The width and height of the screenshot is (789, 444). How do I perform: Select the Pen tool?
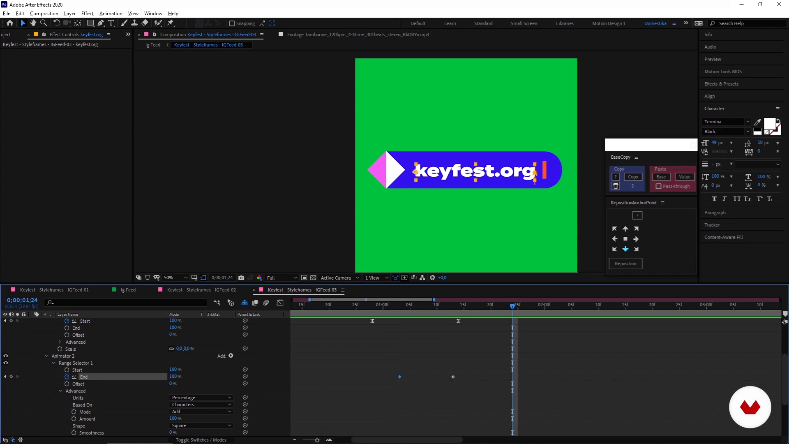tap(101, 23)
